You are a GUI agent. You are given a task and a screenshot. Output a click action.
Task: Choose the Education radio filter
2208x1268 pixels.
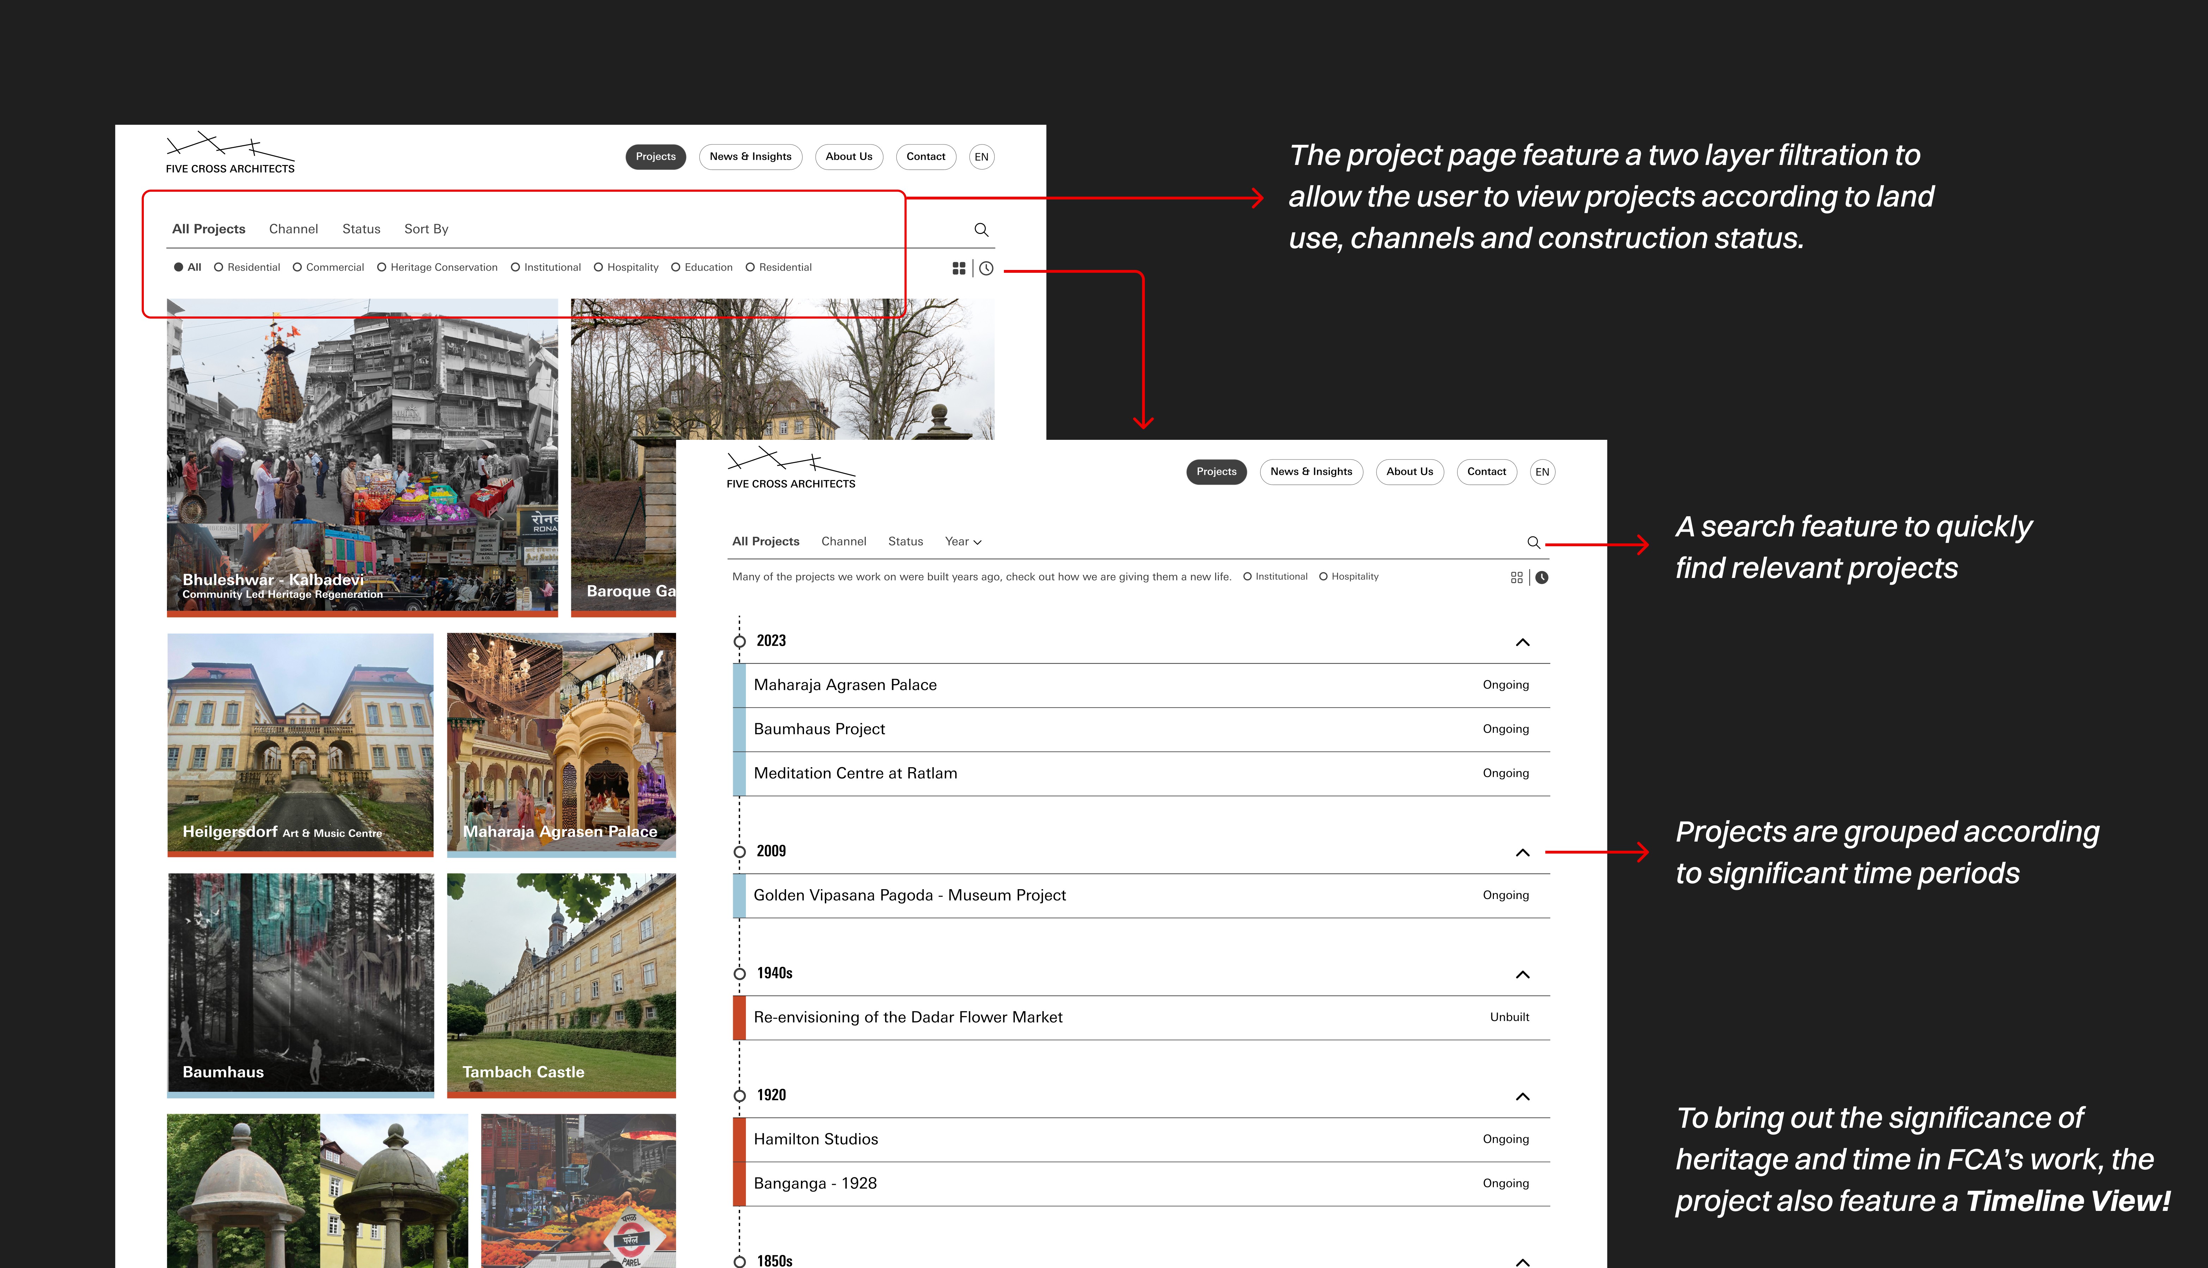click(x=702, y=267)
